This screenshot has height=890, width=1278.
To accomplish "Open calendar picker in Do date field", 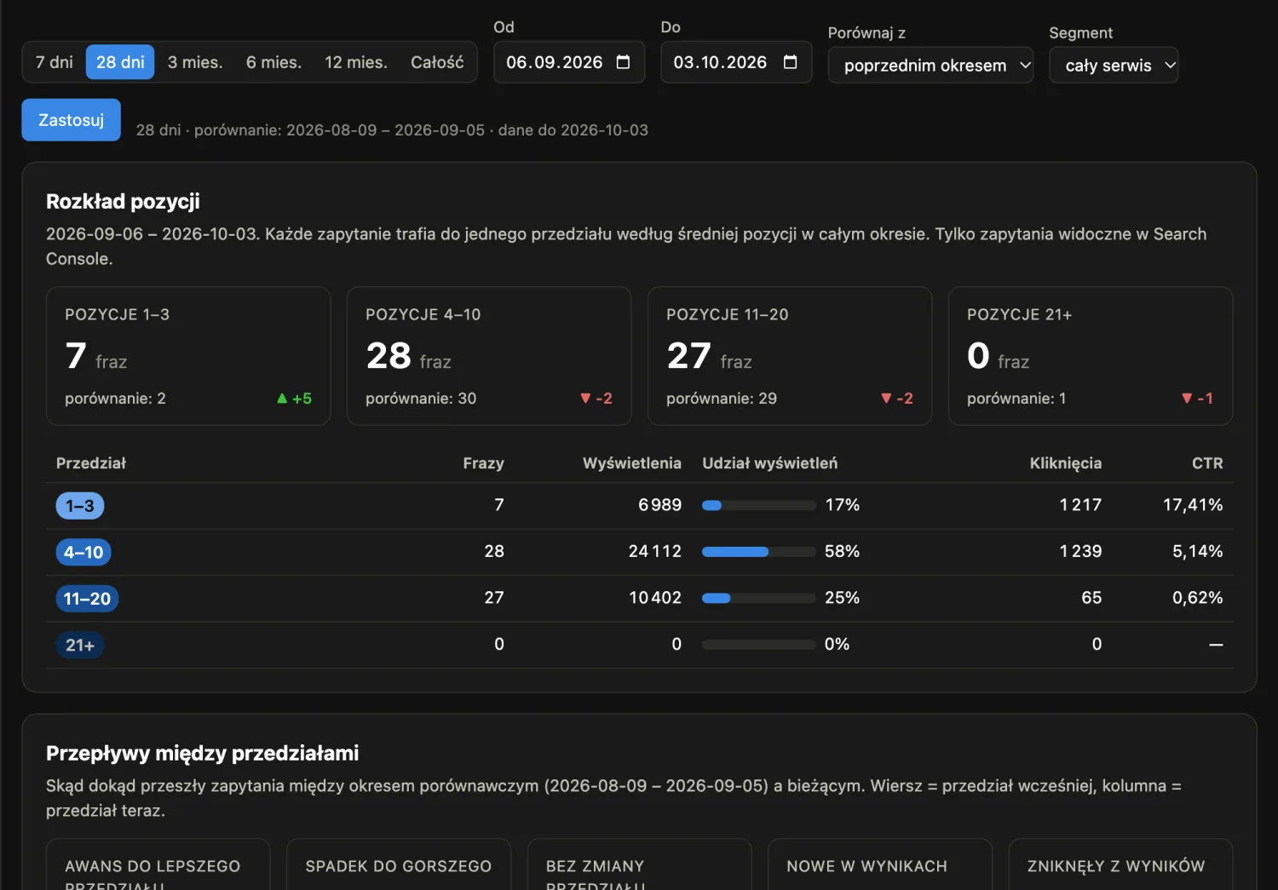I will tap(790, 62).
